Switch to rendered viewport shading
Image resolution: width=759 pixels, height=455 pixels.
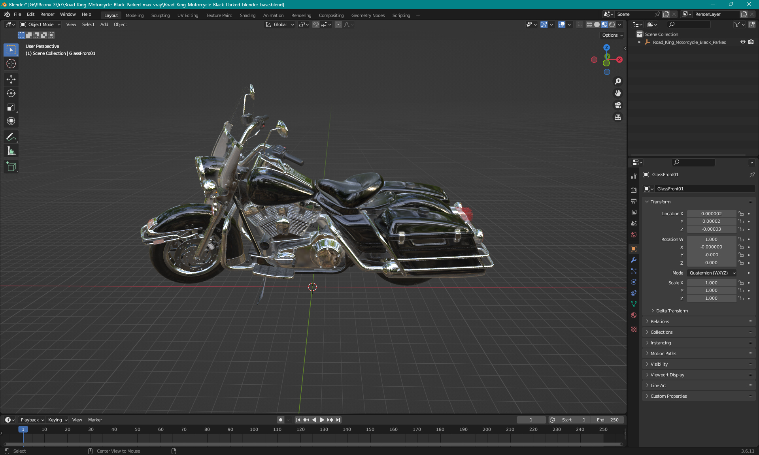(x=612, y=24)
